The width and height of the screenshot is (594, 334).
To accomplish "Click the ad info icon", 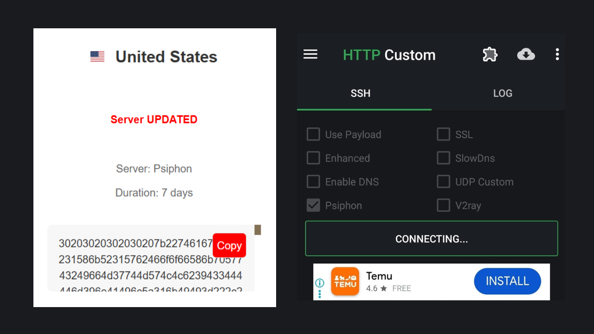I will click(320, 283).
